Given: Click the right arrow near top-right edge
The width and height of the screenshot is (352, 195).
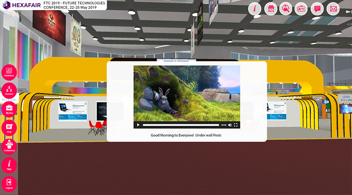Looking at the screenshot, I should pos(349,12).
